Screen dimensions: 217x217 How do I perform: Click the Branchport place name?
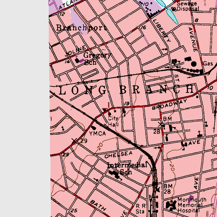point(81,28)
